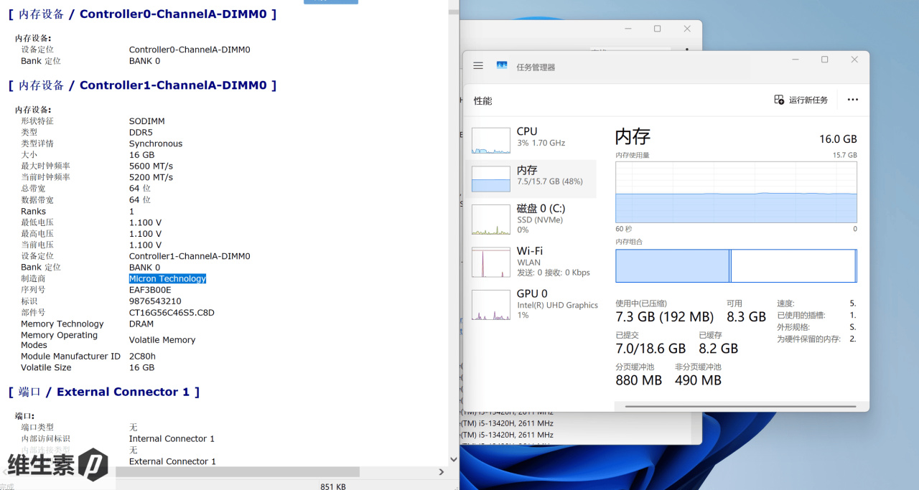Maximize the Task Manager window
Viewport: 919px width, 490px height.
824,60
